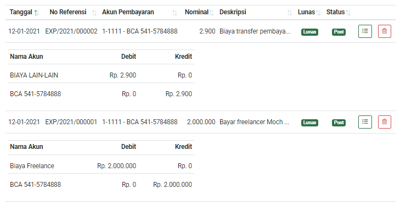The image size is (400, 205).
Task: Click Post status badge on second row
Action: 339,123
